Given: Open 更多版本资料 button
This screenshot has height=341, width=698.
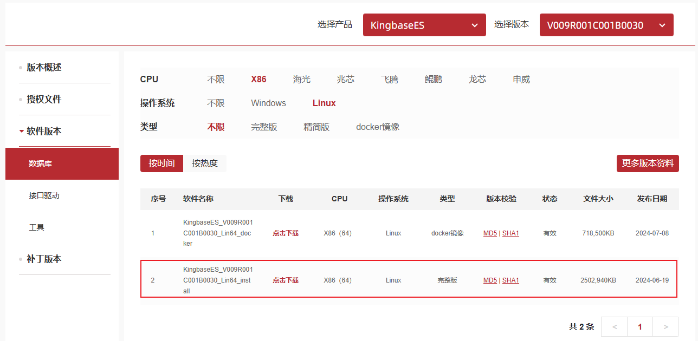Looking at the screenshot, I should pos(648,163).
